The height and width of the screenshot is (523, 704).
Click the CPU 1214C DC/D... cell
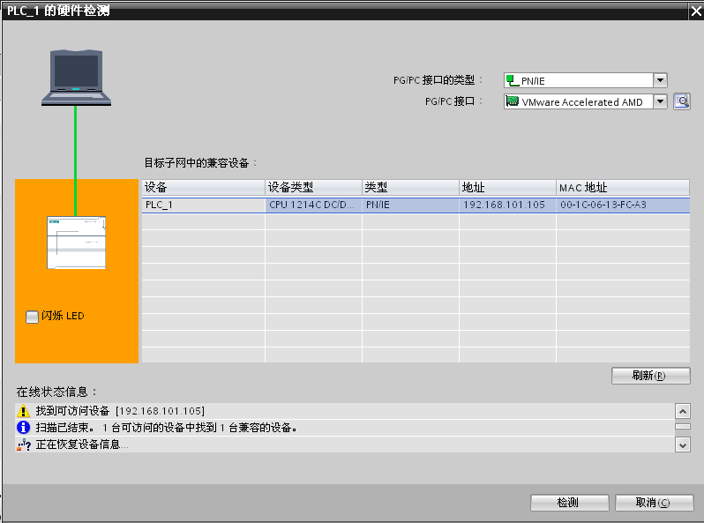tap(313, 205)
